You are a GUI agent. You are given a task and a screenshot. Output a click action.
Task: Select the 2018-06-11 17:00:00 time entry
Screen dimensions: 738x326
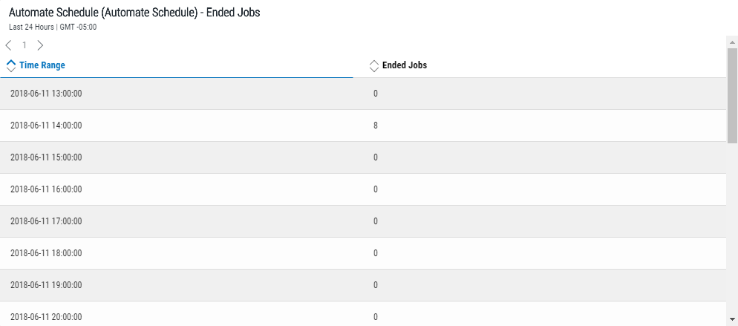(x=46, y=221)
